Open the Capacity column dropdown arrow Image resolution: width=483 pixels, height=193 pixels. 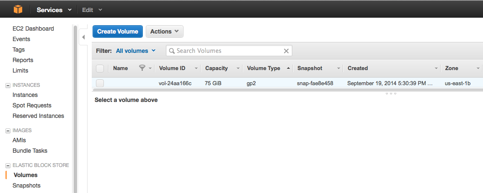pyautogui.click(x=238, y=68)
